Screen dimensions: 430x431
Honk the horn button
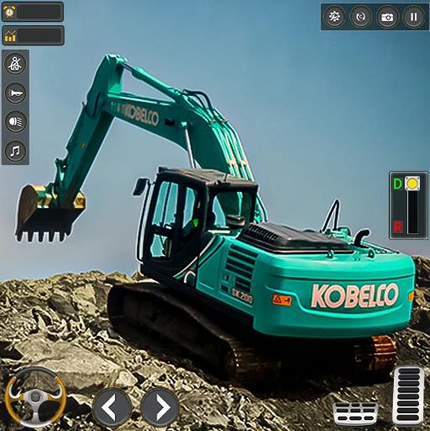15,93
